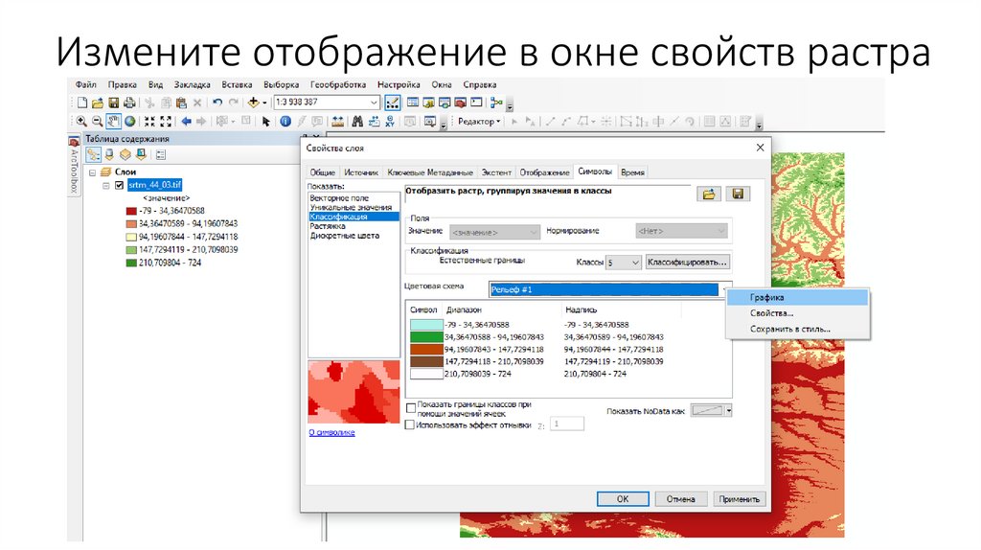This screenshot has height=550, width=981.
Task: Click the ArcToolbox vertical side tab
Action: coord(74,167)
